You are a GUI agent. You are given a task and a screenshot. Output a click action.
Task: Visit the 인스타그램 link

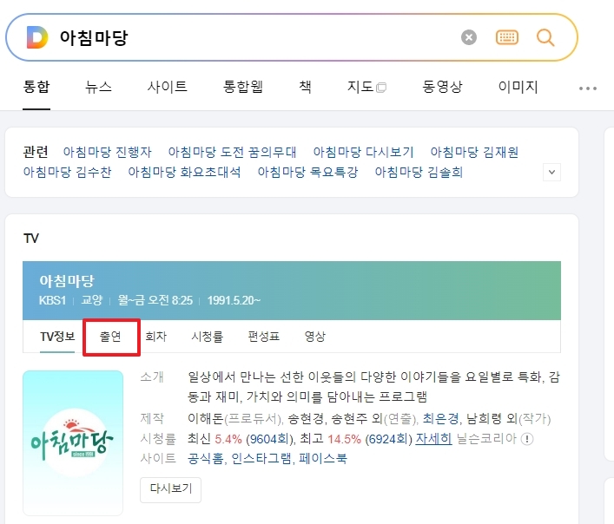pos(261,458)
